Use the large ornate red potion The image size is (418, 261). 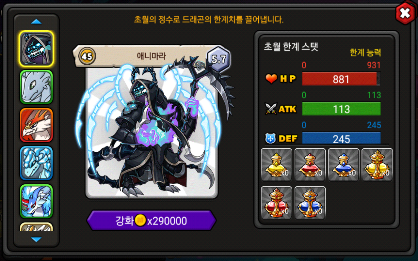point(277,203)
